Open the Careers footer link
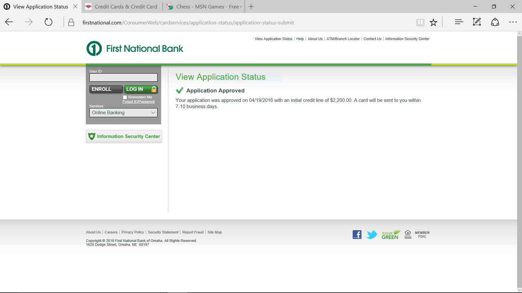The image size is (522, 293). click(x=111, y=232)
